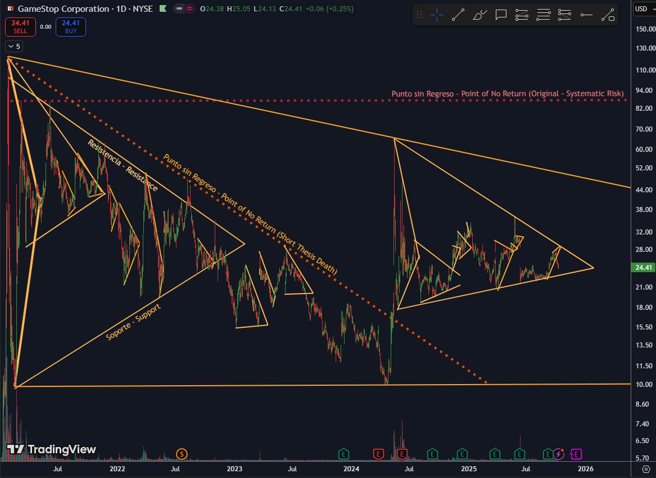Select the trend line drawing tool
The image size is (656, 478).
[458, 15]
